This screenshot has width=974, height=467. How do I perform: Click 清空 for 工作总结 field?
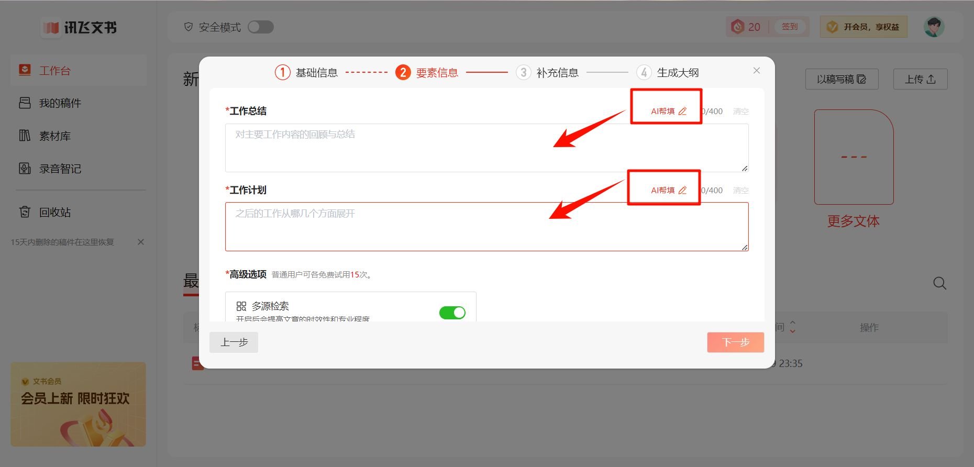pyautogui.click(x=740, y=112)
